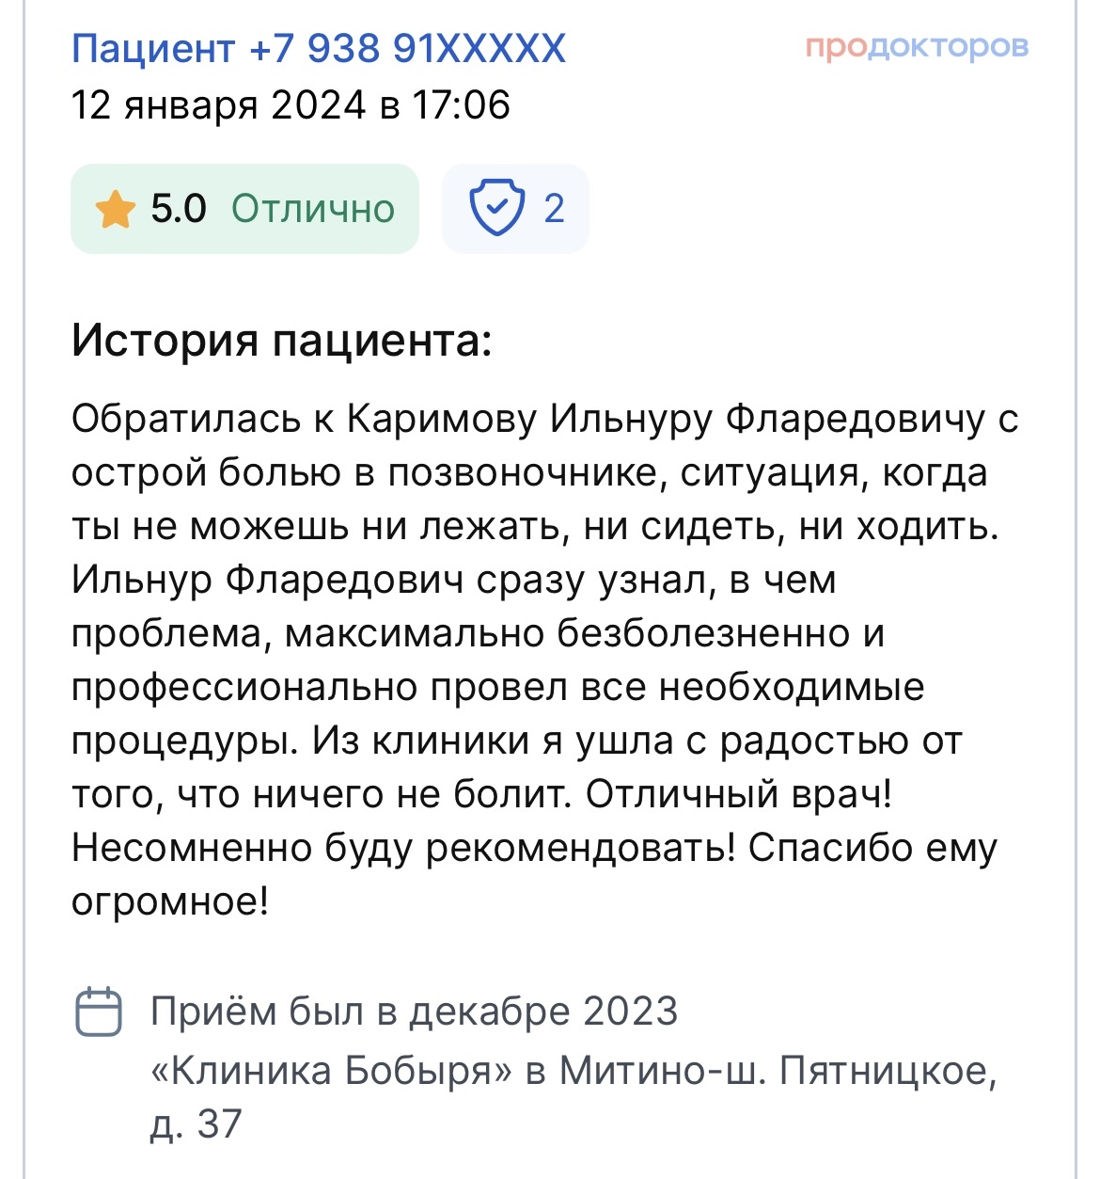Open the ПроДокторов logo
Viewport: 1100px width, 1179px height.
coord(916,47)
